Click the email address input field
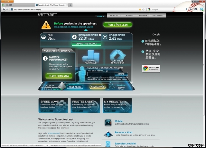The width and height of the screenshot is (206, 148). [101, 74]
